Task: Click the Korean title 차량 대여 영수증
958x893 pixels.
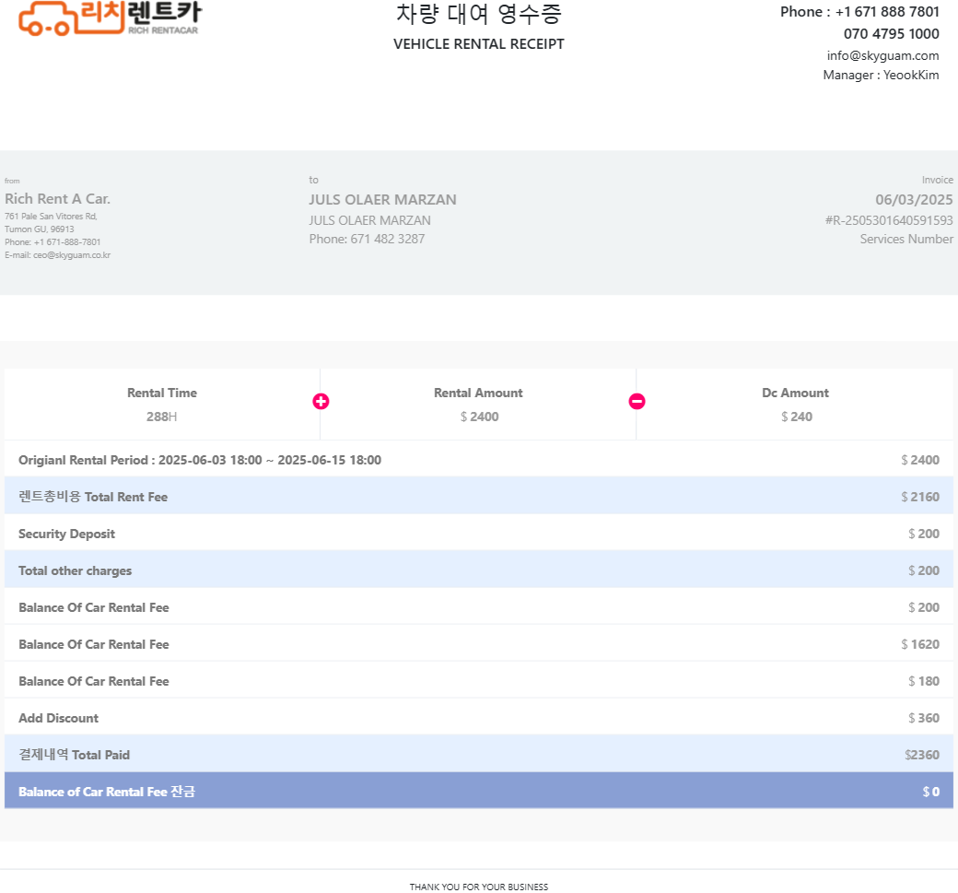Action: pyautogui.click(x=479, y=14)
